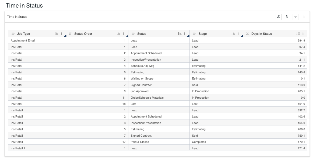Click the Completed stage cell
This screenshot has height=162, width=316.
(216, 142)
